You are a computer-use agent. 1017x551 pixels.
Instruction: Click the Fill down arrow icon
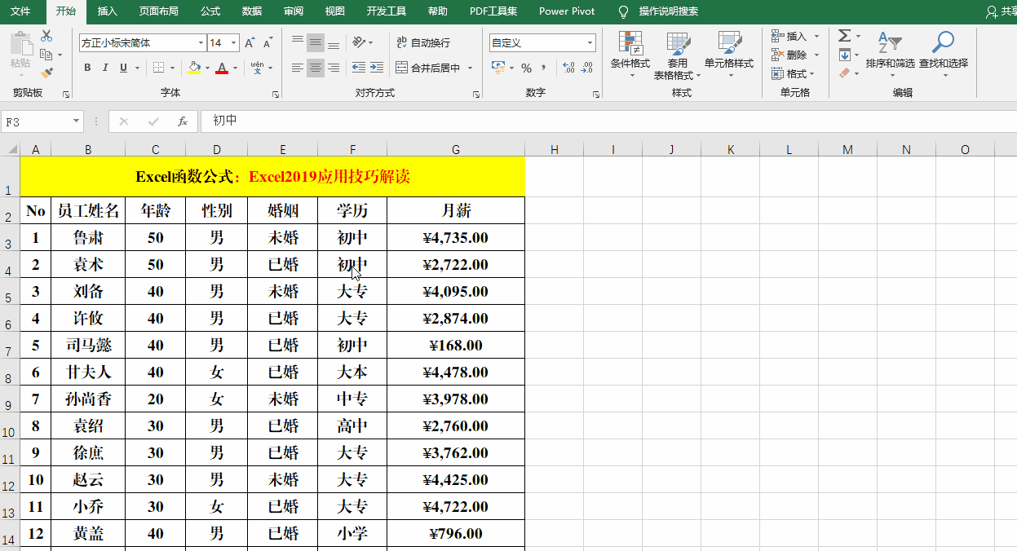(x=844, y=55)
